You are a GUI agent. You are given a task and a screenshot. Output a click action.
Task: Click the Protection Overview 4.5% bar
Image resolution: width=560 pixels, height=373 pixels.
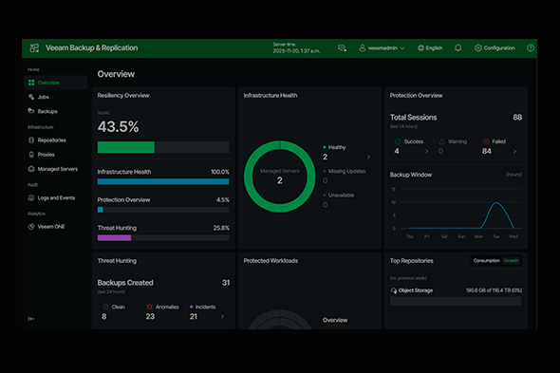pyautogui.click(x=163, y=210)
